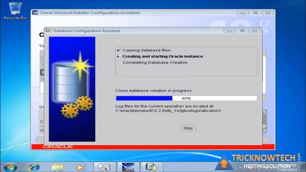The image size is (306, 172).
Task: Maximize the Database Configuration Assistant window
Action: tap(242, 31)
